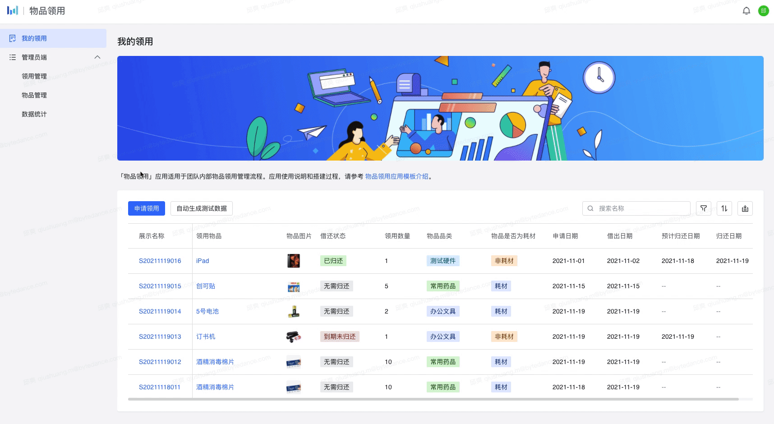Open record S20211119016
The image size is (774, 424).
(160, 261)
